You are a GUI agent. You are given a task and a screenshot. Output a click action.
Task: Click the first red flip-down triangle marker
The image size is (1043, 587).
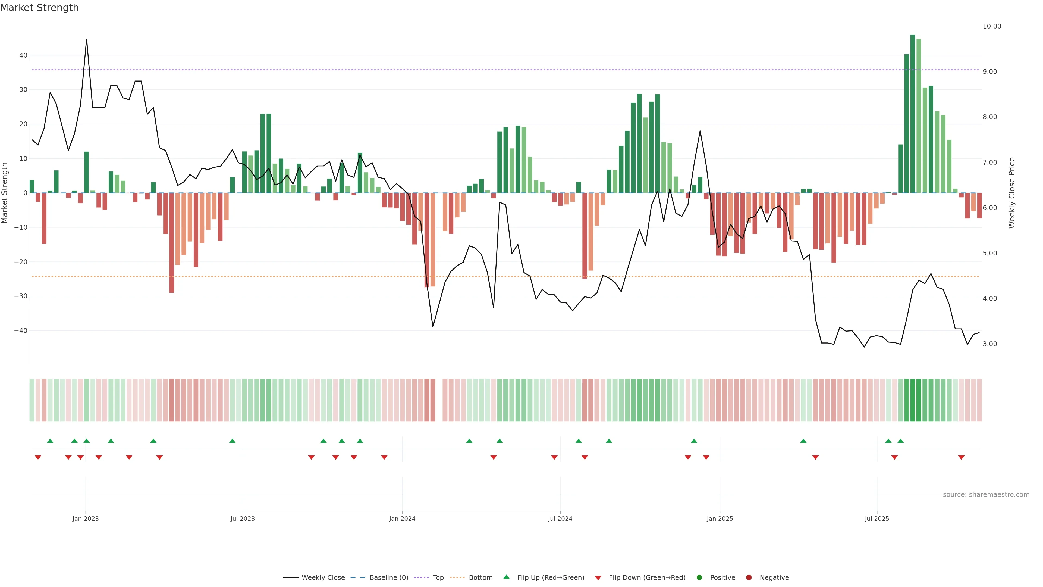click(38, 457)
